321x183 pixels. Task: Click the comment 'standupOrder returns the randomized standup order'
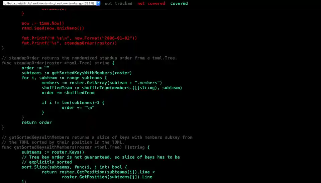(x=89, y=58)
